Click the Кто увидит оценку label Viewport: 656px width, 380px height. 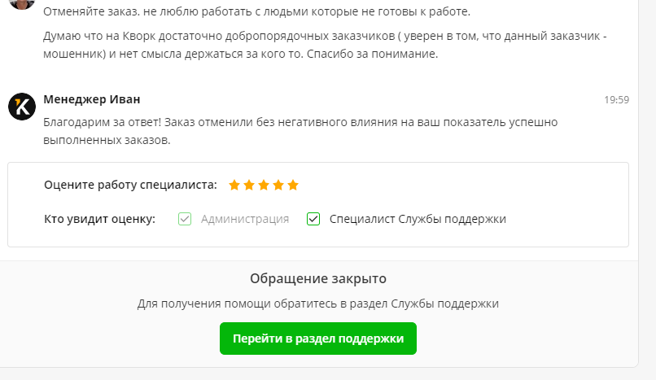(x=99, y=219)
